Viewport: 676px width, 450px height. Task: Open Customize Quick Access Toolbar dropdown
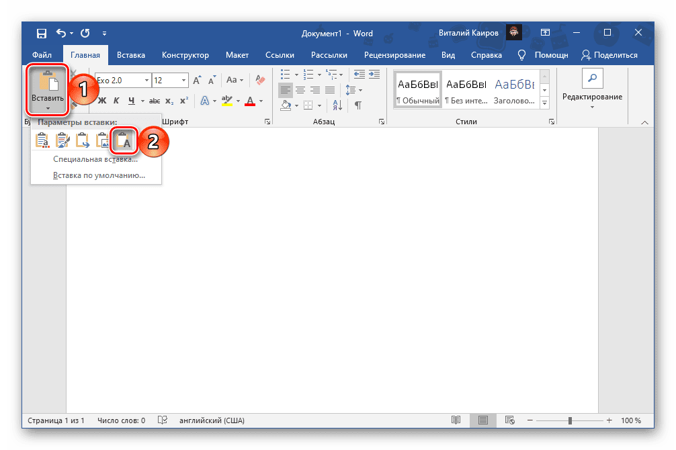point(104,33)
